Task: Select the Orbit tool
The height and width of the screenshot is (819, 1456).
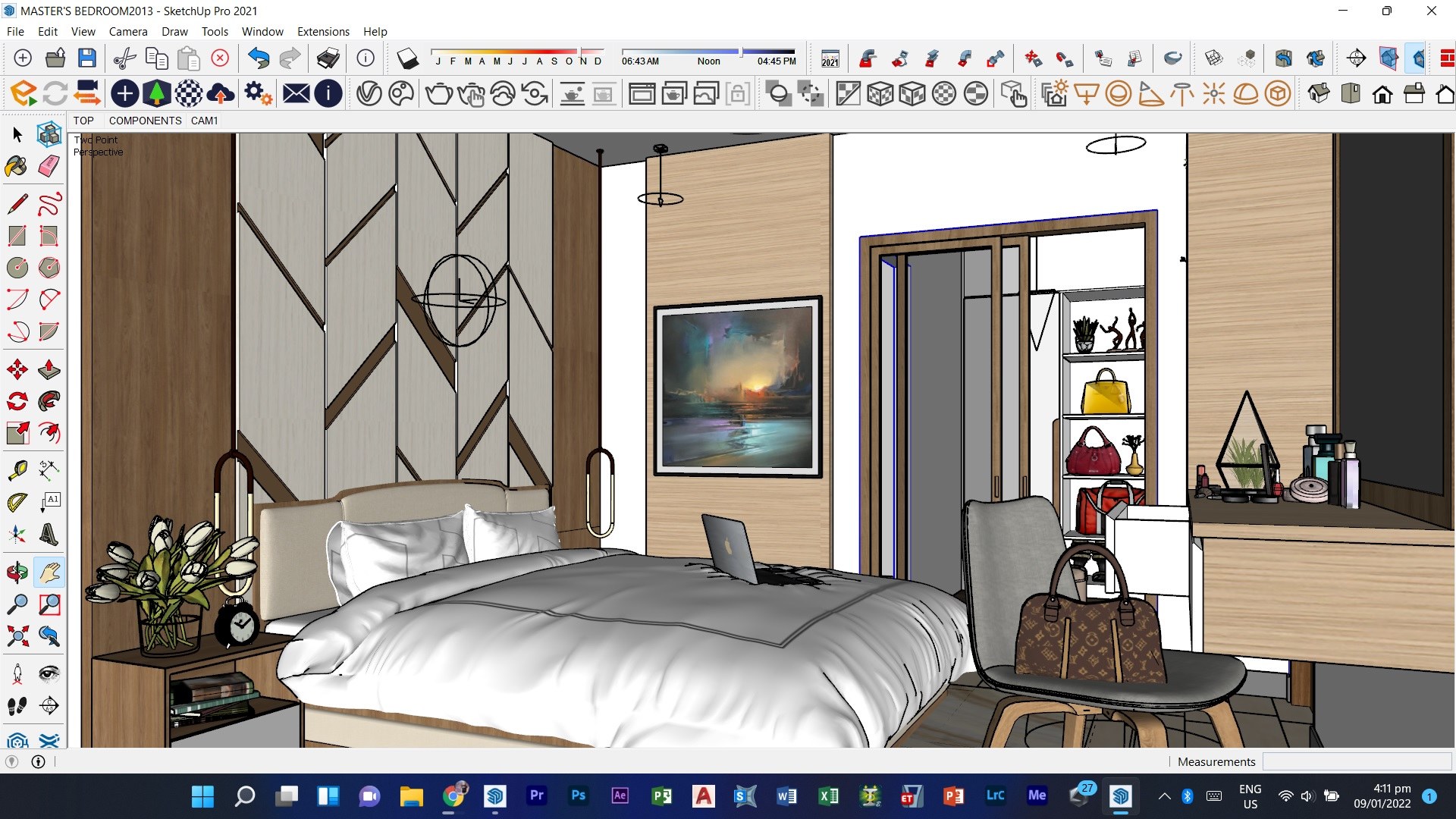Action: pyautogui.click(x=17, y=573)
